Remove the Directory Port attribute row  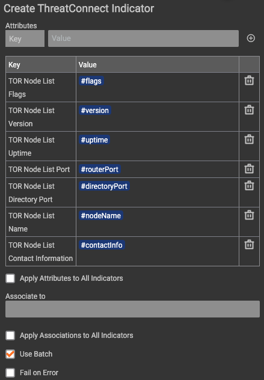point(249,186)
